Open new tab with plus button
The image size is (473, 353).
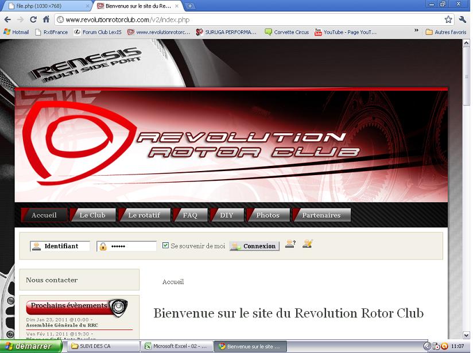191,6
